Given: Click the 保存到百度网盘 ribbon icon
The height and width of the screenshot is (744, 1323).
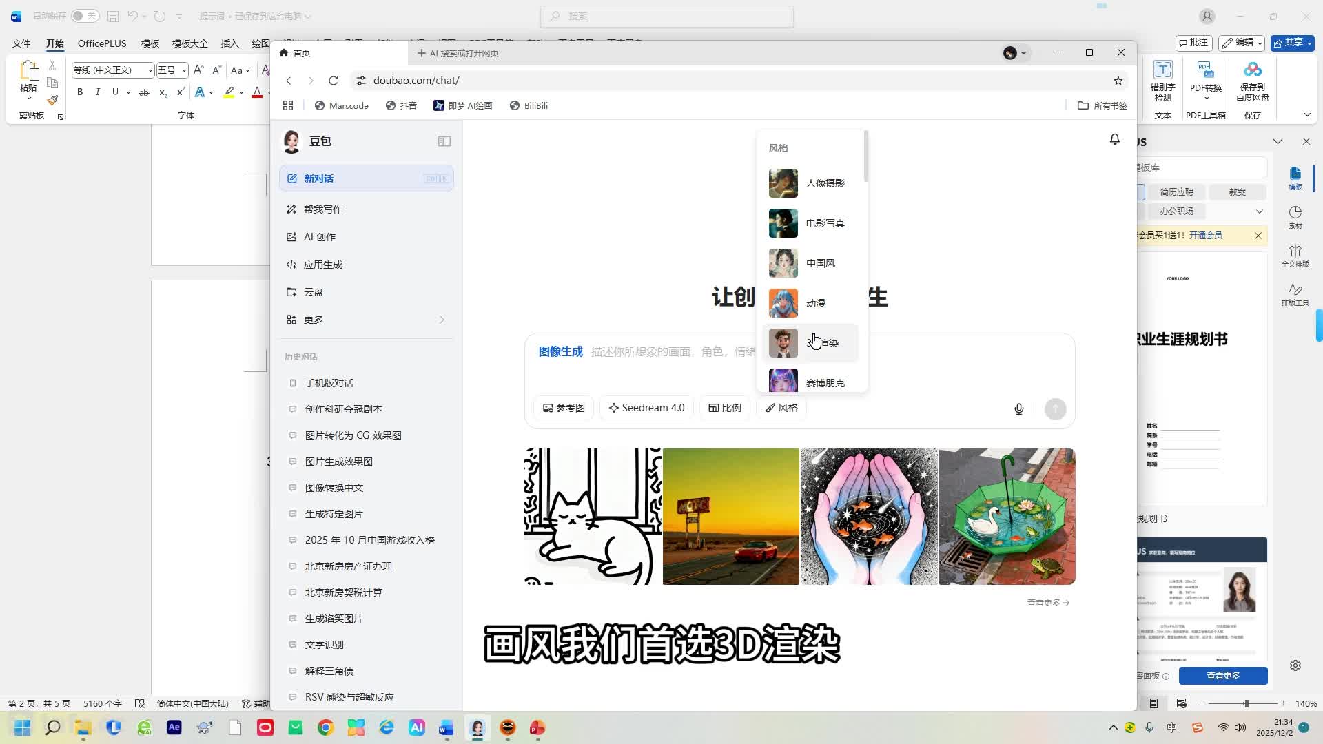Looking at the screenshot, I should click(1252, 79).
